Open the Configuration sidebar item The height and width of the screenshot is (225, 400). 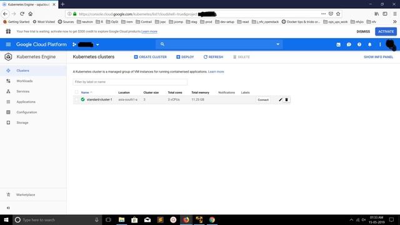point(33,112)
